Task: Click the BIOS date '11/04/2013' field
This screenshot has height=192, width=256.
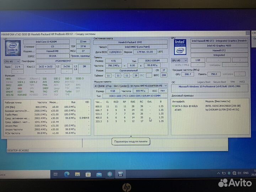Action: pos(115,52)
